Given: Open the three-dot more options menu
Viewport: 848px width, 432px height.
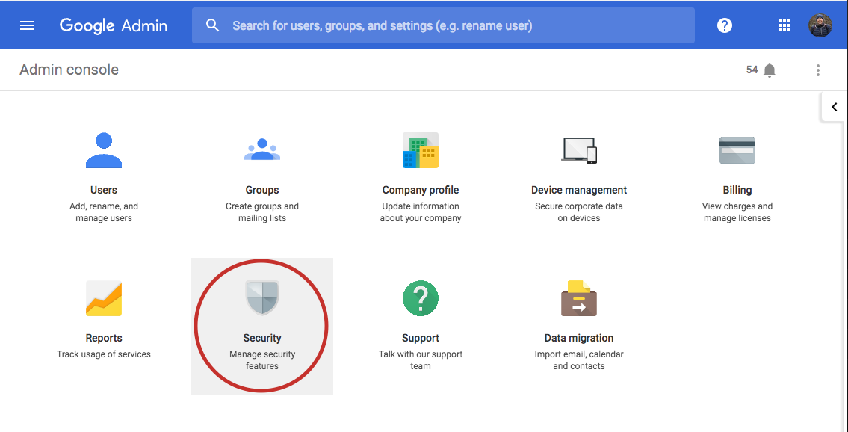Looking at the screenshot, I should [818, 70].
